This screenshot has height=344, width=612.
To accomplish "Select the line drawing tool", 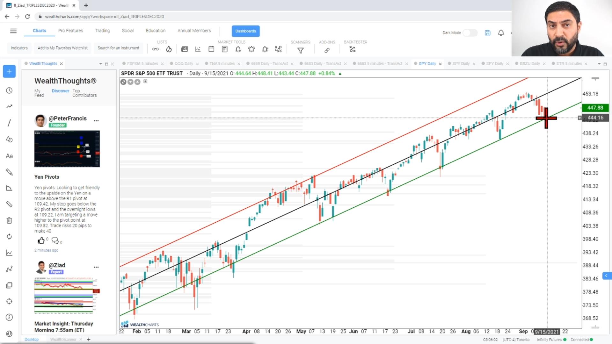I will point(9,123).
